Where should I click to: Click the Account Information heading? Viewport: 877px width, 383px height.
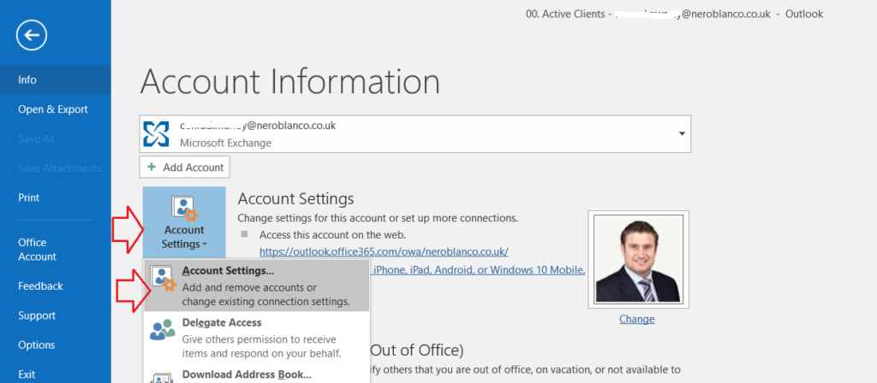pyautogui.click(x=289, y=81)
